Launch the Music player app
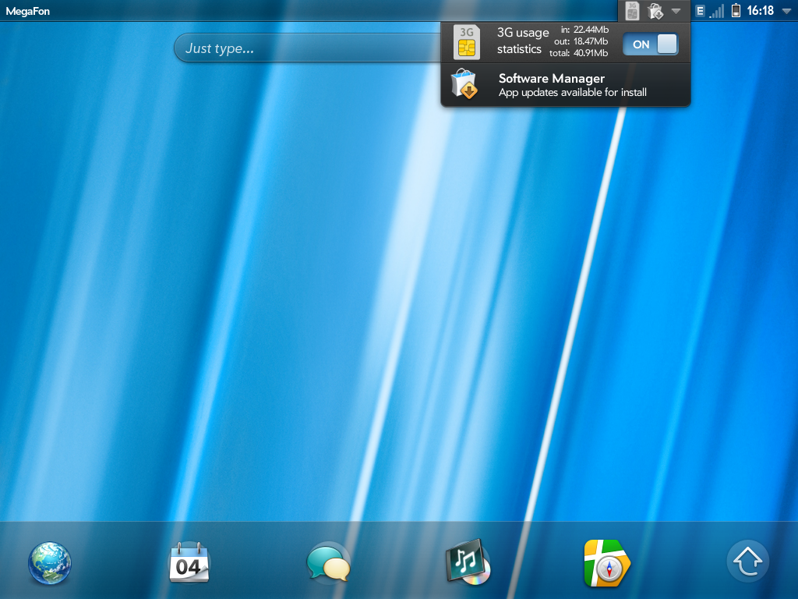 pos(467,562)
